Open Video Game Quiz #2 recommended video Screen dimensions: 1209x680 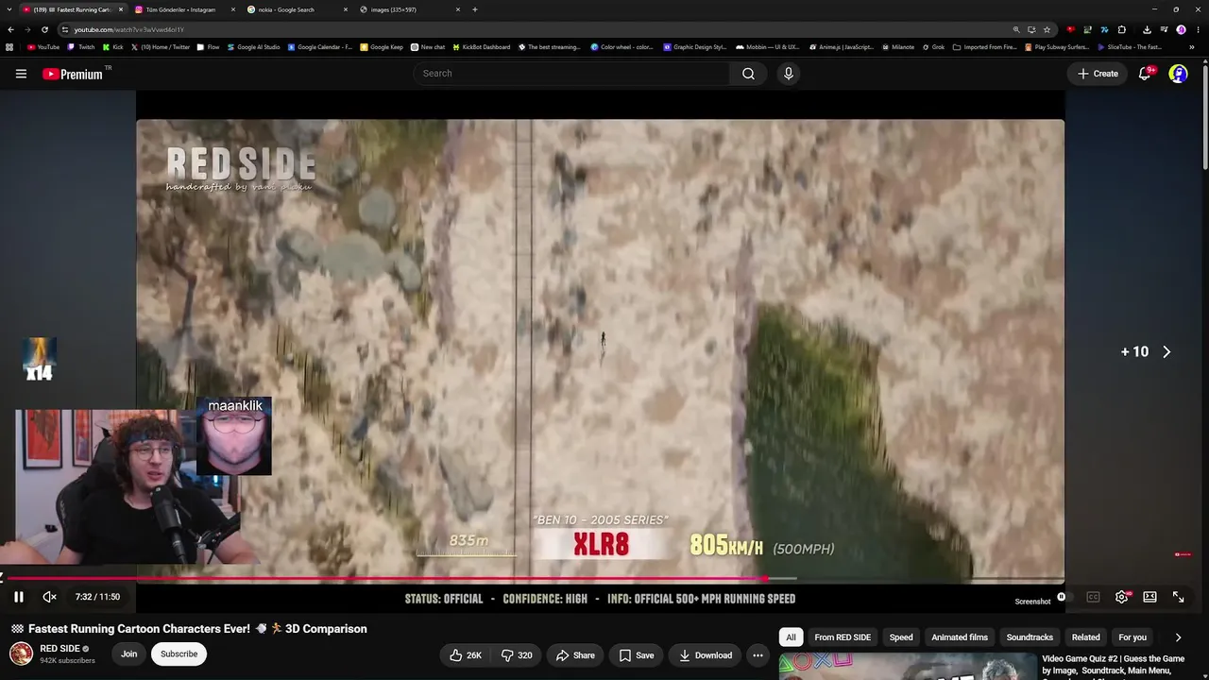click(1113, 664)
